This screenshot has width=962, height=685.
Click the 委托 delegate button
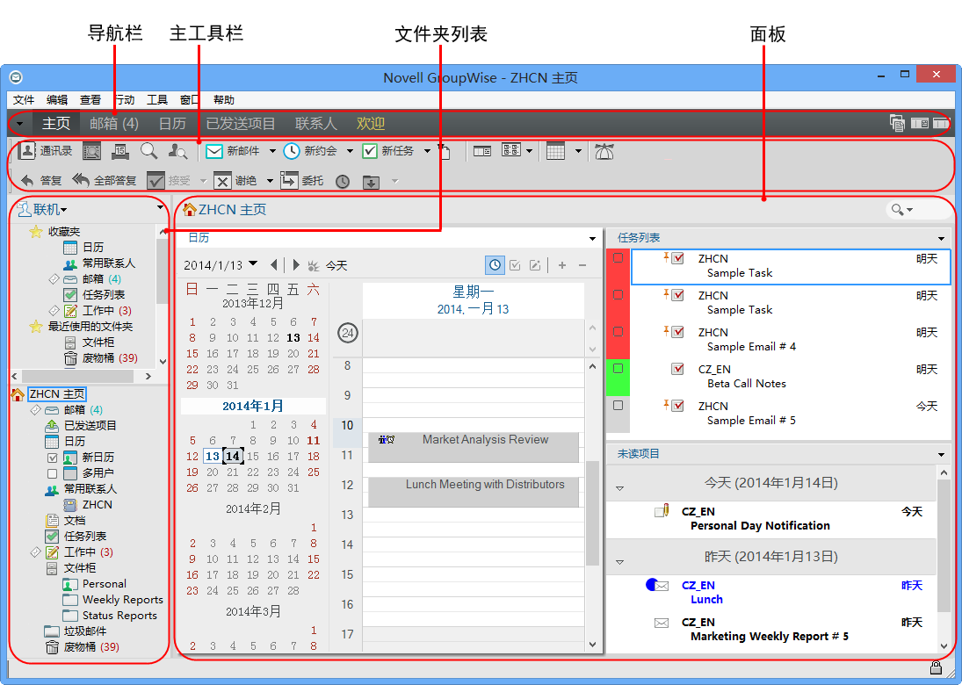302,180
